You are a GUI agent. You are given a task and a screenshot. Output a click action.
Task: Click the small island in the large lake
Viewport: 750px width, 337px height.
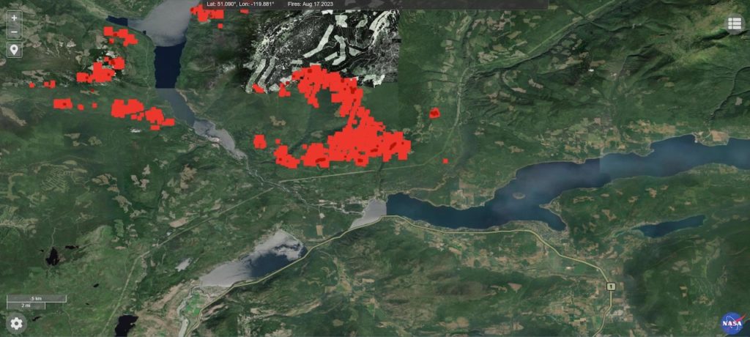(x=519, y=196)
